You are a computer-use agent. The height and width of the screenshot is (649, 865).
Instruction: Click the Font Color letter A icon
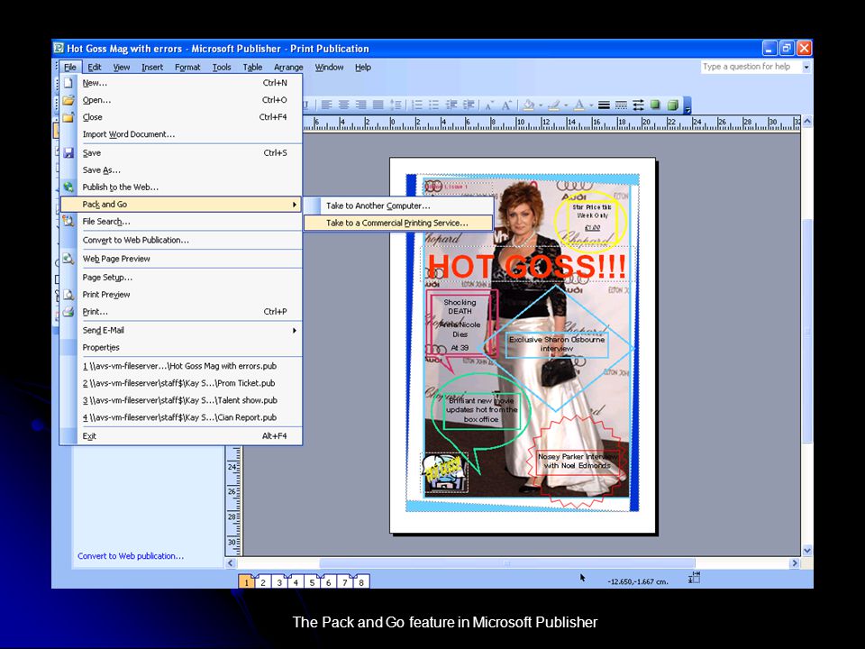[579, 105]
